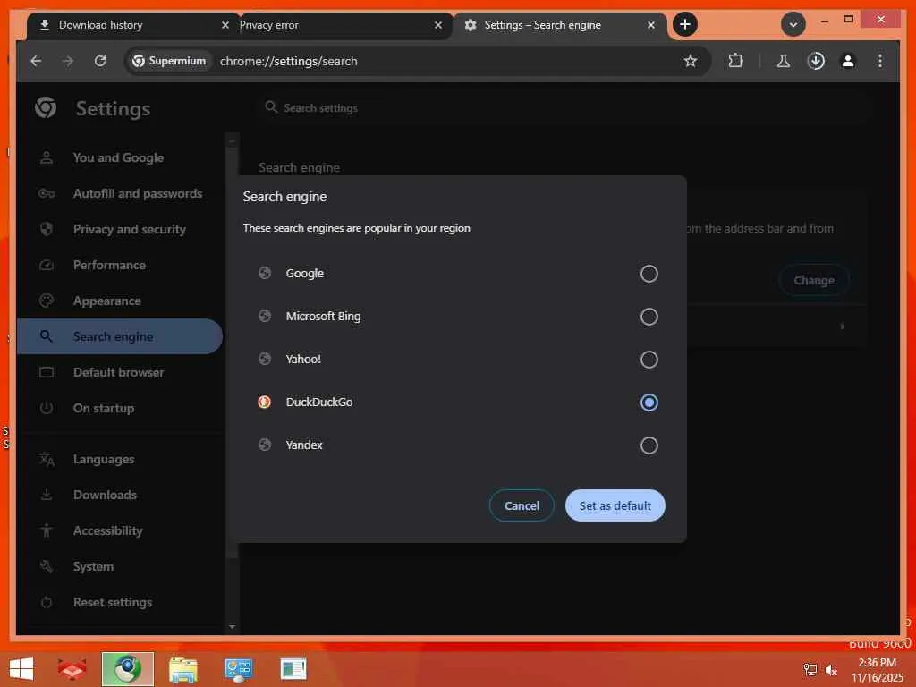Open Downloads settings section
This screenshot has height=687, width=916.
click(119, 495)
